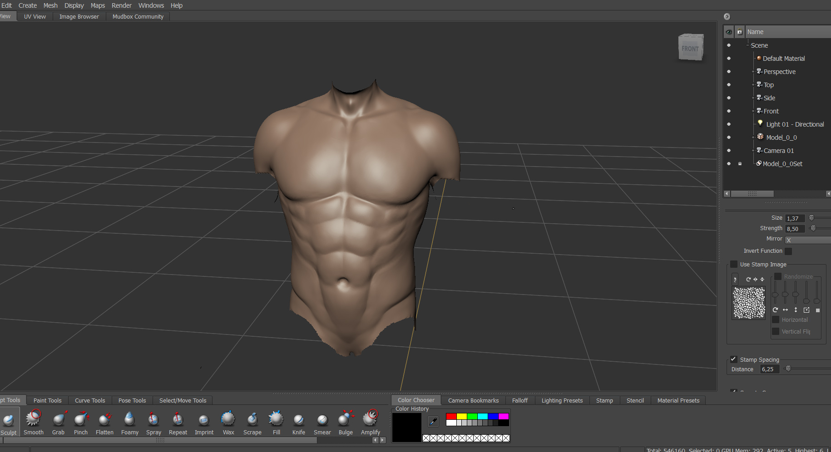Select the Spray sculpt tool
The width and height of the screenshot is (831, 452).
point(154,422)
